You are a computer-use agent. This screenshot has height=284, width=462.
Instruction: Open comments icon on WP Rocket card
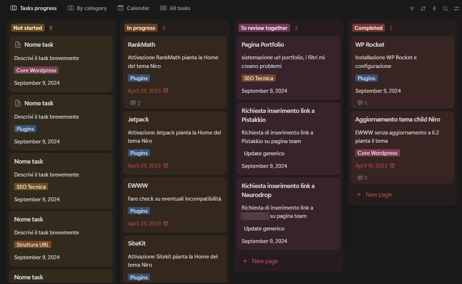tap(360, 103)
